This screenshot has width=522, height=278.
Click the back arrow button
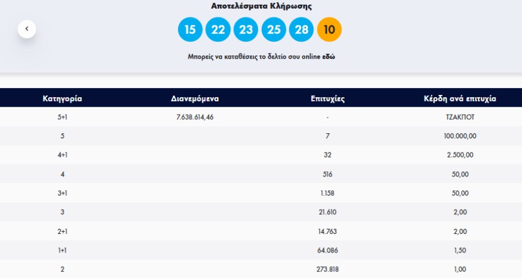point(27,29)
